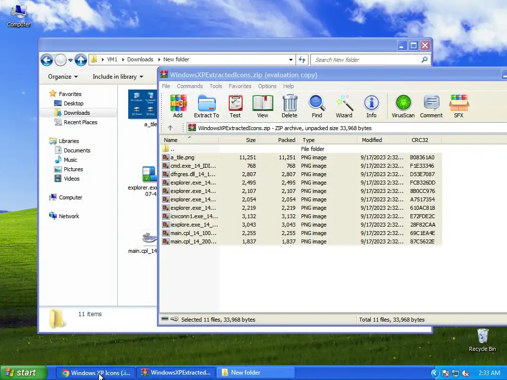The image size is (507, 380).
Task: Launch the Wizard toolbar icon
Action: [344, 106]
